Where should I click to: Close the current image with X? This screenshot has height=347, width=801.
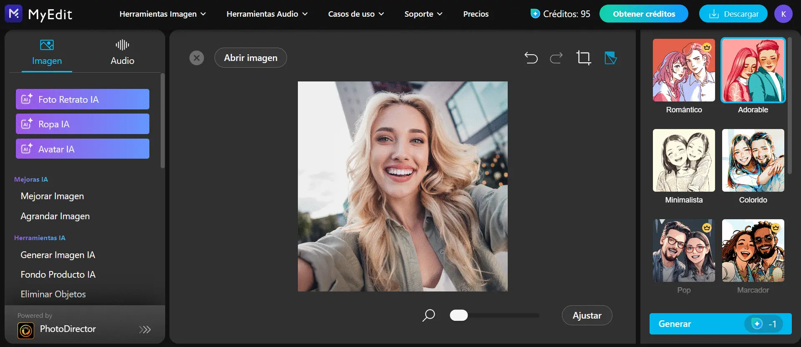[196, 58]
